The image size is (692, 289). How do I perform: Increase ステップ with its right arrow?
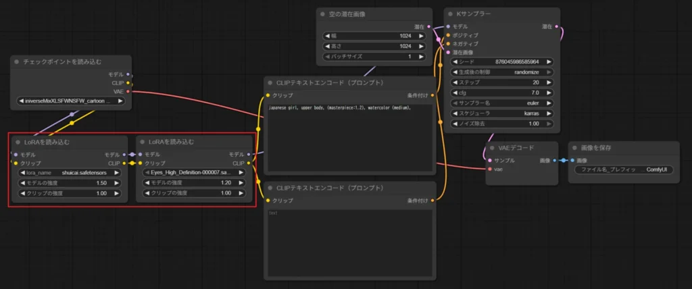pyautogui.click(x=549, y=82)
